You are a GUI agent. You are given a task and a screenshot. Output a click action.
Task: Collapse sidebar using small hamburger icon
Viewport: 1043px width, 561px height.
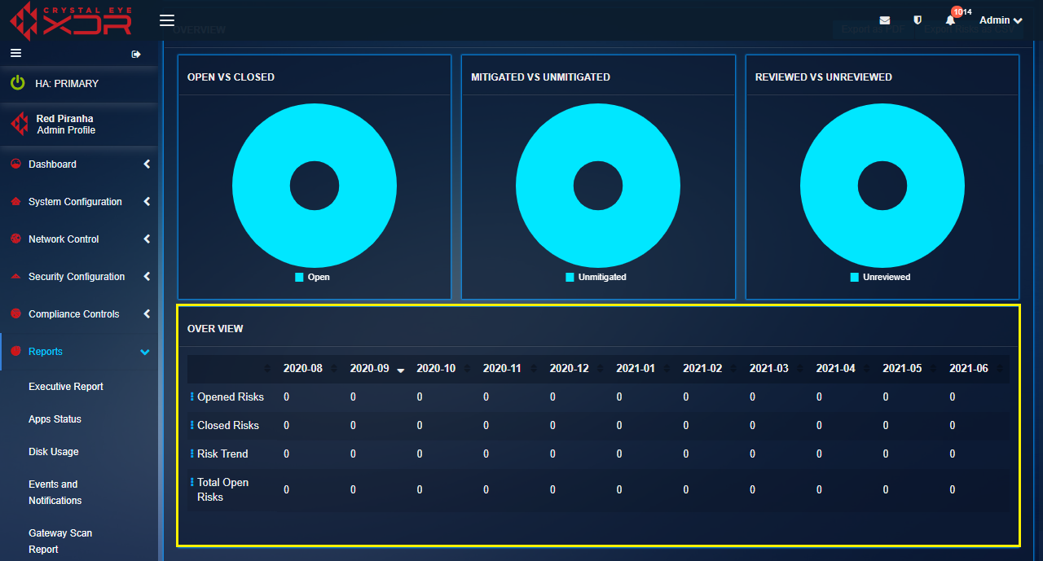click(15, 53)
